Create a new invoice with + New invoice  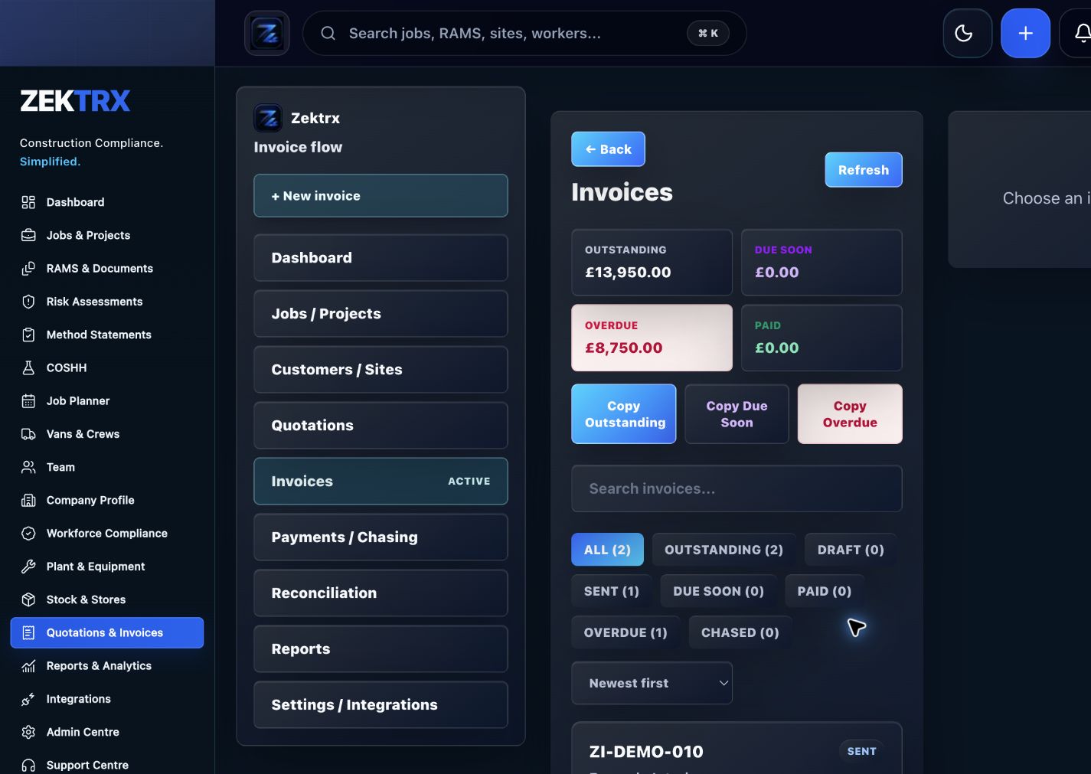(381, 196)
